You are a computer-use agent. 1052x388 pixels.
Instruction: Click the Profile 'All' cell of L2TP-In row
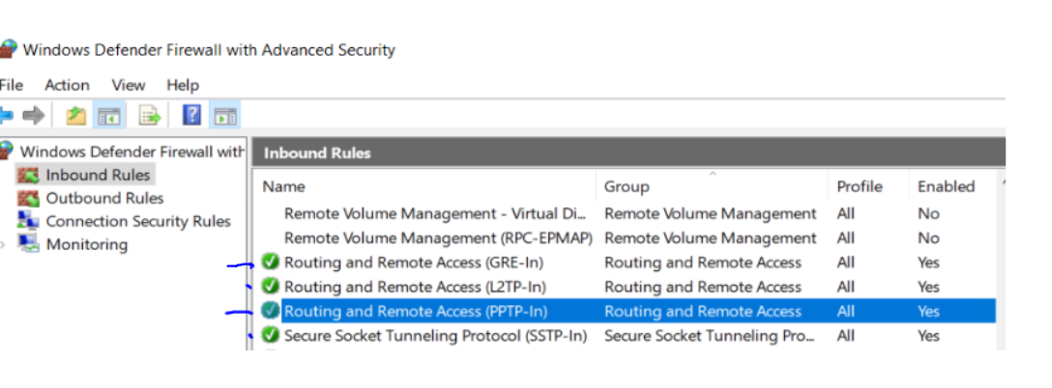pyautogui.click(x=846, y=286)
